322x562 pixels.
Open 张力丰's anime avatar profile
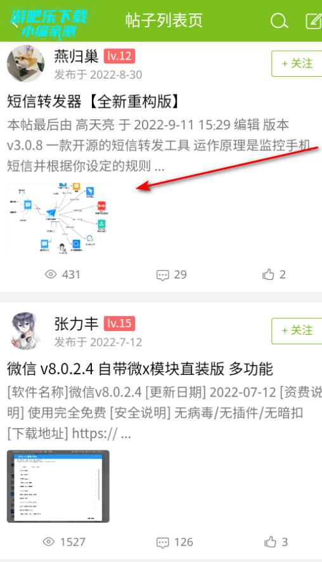click(x=25, y=331)
